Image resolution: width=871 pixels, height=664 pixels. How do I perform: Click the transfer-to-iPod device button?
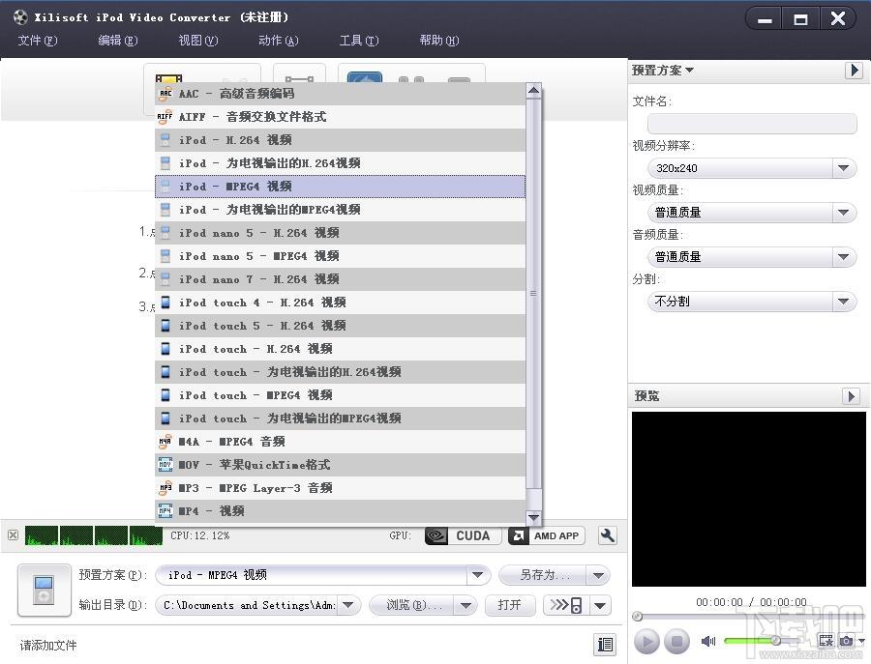[x=565, y=605]
